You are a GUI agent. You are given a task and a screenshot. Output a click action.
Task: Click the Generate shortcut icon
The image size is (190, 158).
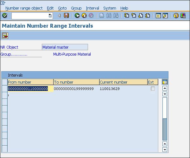pos(165,16)
